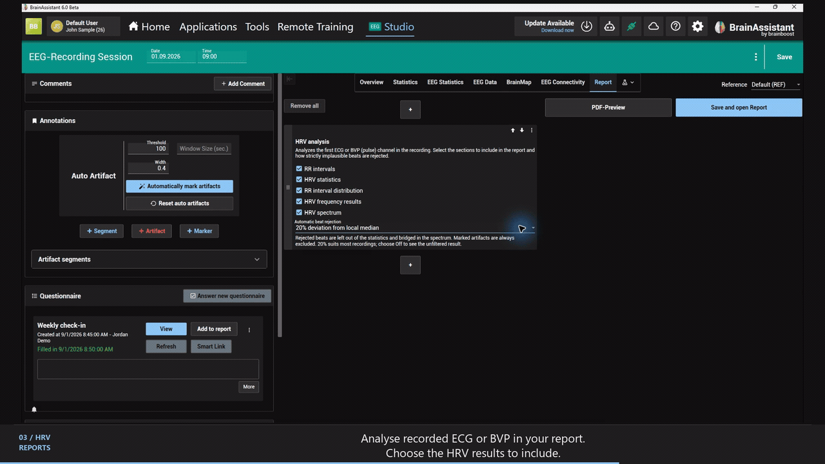This screenshot has height=464, width=825.
Task: Click Add to report for Weekly check-in
Action: [214, 329]
